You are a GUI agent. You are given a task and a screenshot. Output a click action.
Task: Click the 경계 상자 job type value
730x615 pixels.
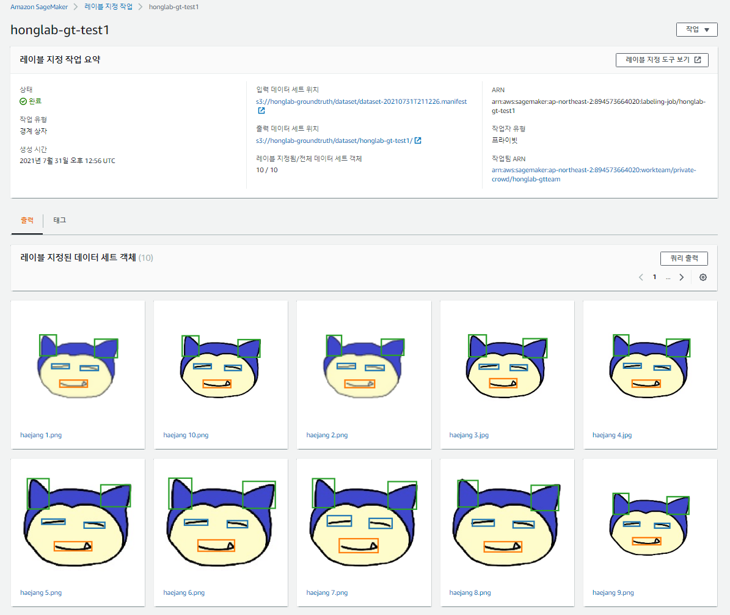[x=34, y=131]
